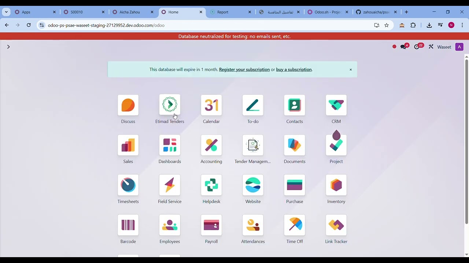Open the Helpdesk app
The image size is (469, 263).
tap(211, 185)
